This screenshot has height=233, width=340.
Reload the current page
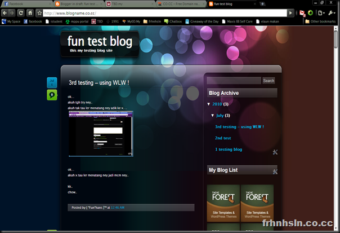[21, 13]
